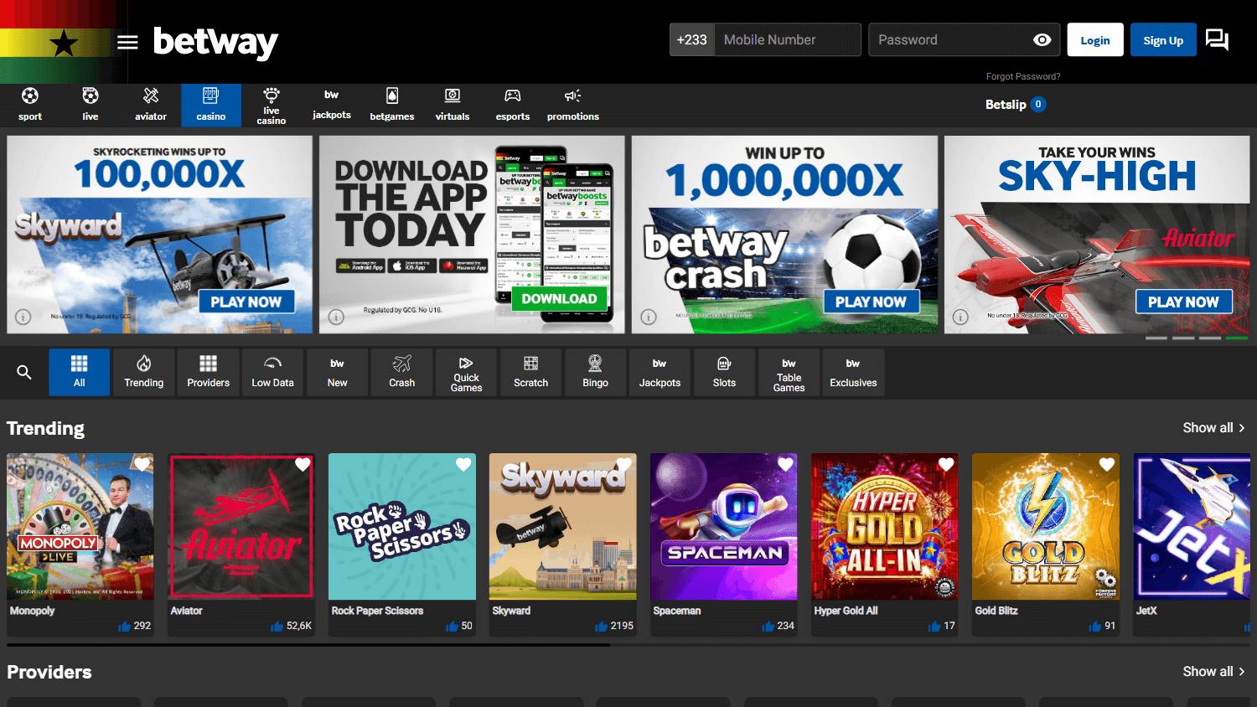Click PLAY NOW on Betway Crash banner
This screenshot has height=707, width=1257.
point(871,302)
